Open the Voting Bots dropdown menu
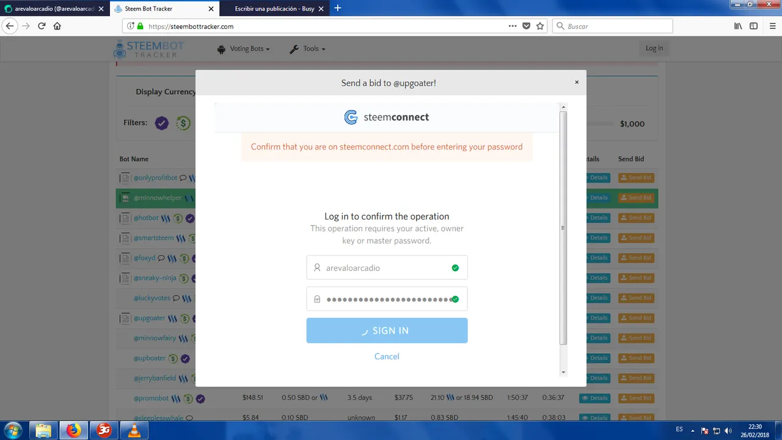Image resolution: width=782 pixels, height=440 pixels. click(x=243, y=49)
